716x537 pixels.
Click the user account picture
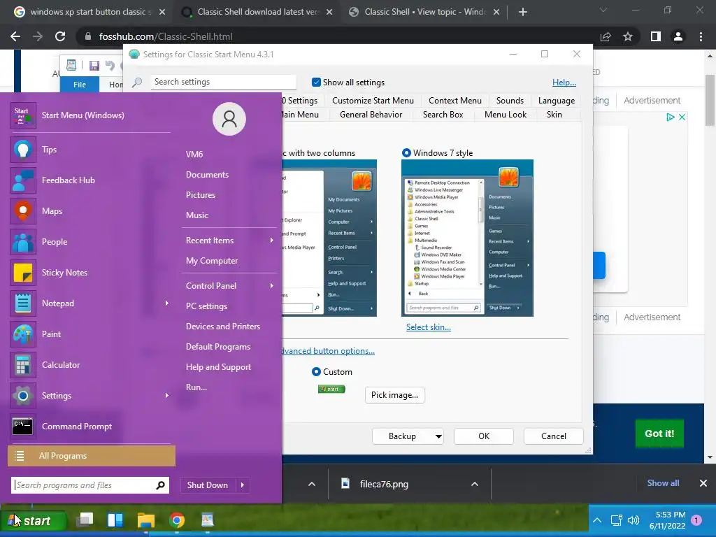(x=229, y=119)
